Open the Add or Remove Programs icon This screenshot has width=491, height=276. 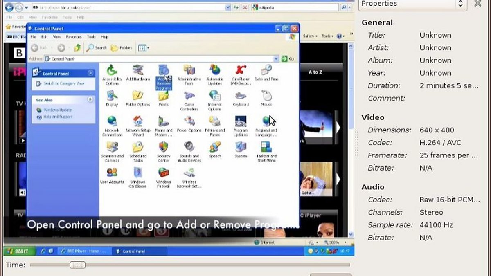164,71
